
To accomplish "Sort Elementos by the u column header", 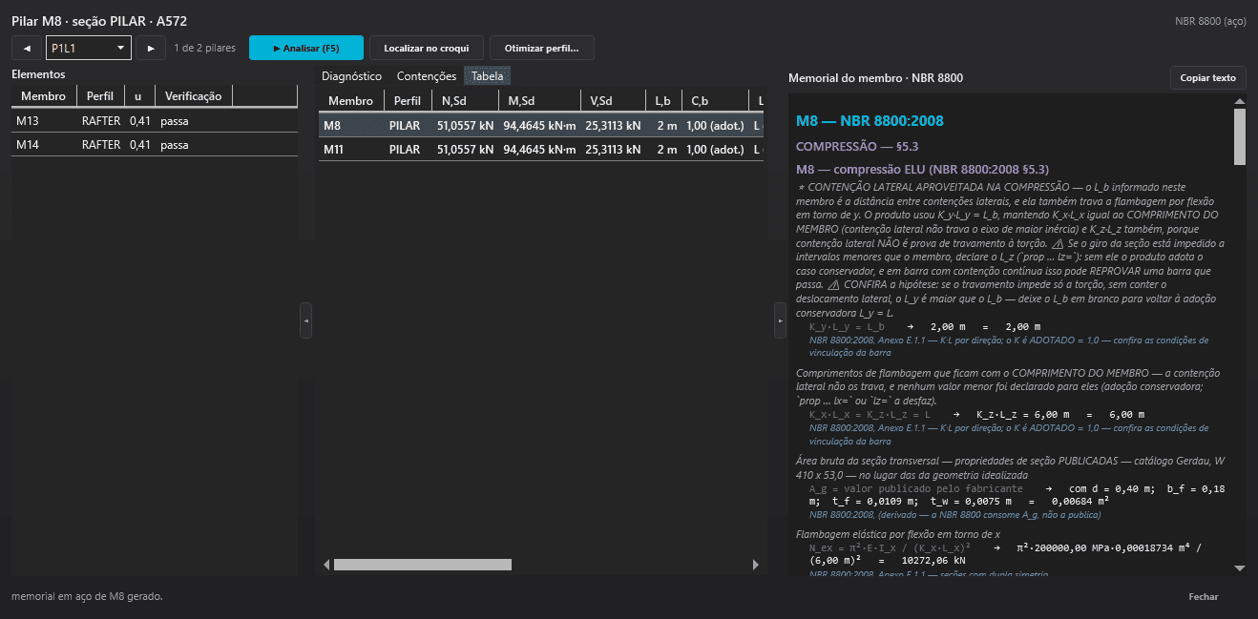I will tap(138, 96).
